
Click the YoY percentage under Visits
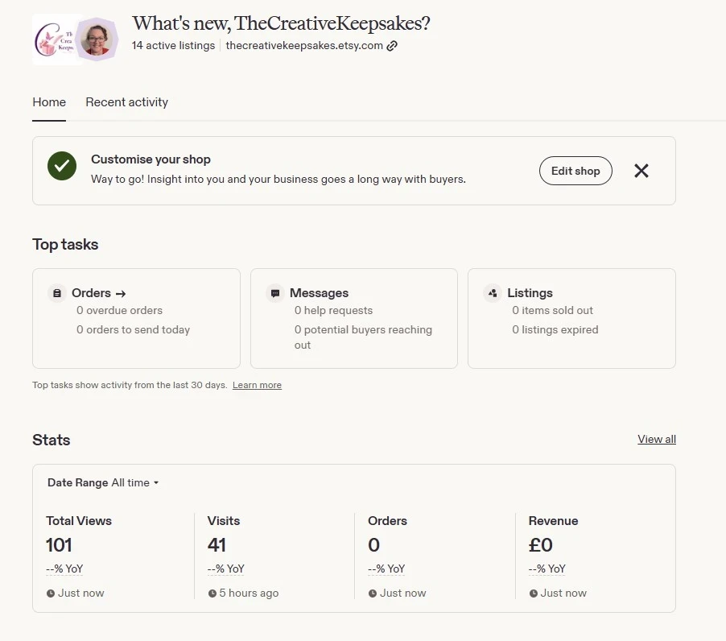pyautogui.click(x=226, y=569)
